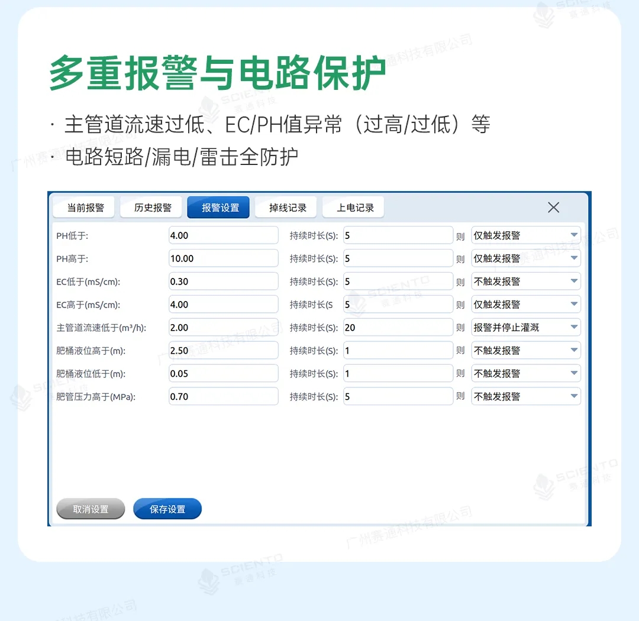Viewport: 639px width, 621px height.
Task: Click the 肥管压力高于 value field
Action: point(223,397)
